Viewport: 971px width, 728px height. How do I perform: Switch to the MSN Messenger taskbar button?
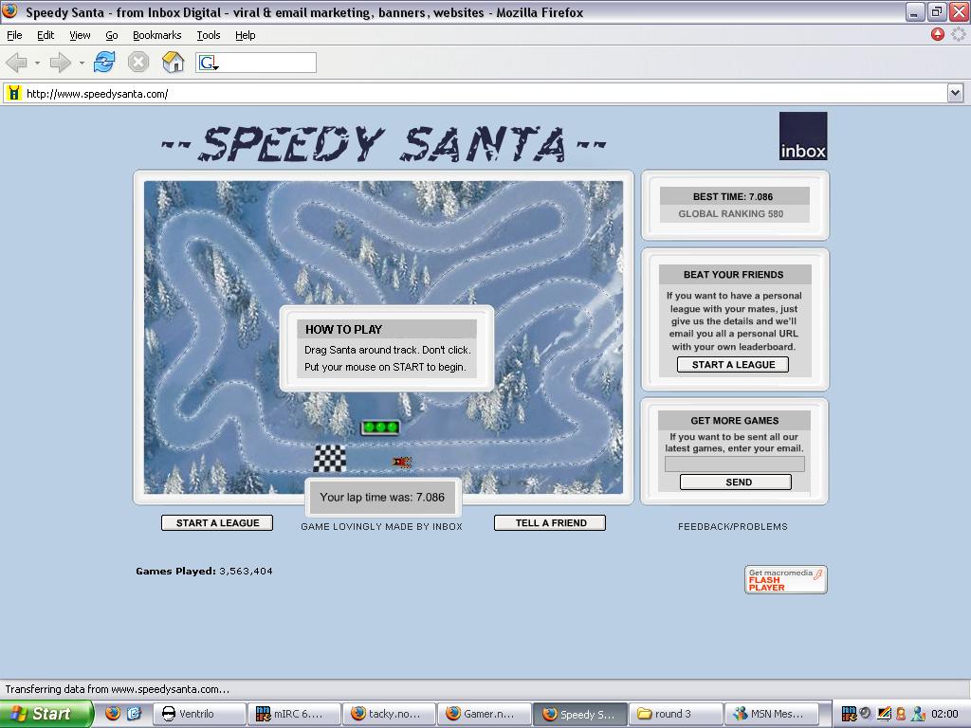(x=770, y=714)
